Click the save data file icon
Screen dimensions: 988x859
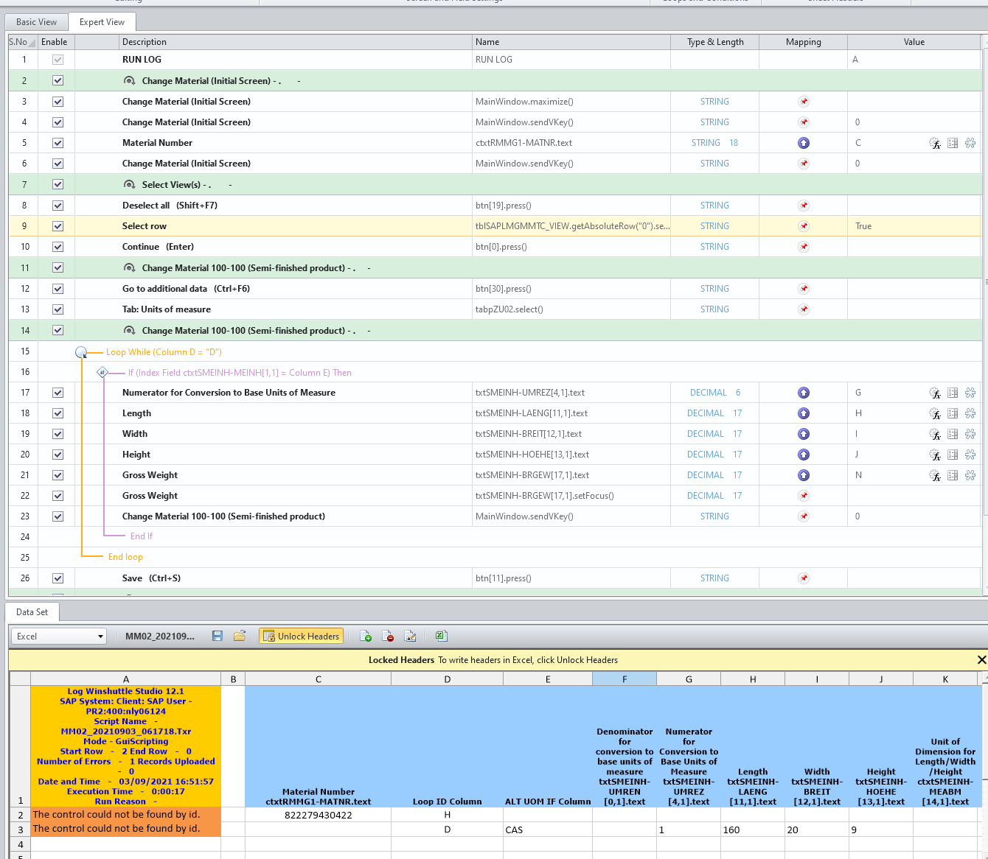tap(218, 636)
